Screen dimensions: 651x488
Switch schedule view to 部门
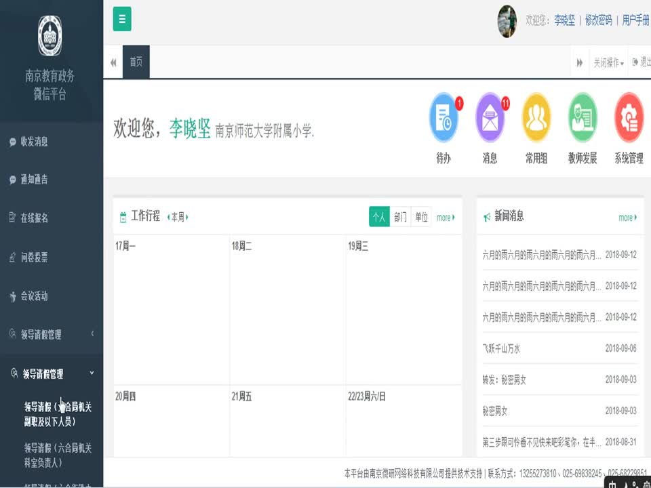coord(400,218)
